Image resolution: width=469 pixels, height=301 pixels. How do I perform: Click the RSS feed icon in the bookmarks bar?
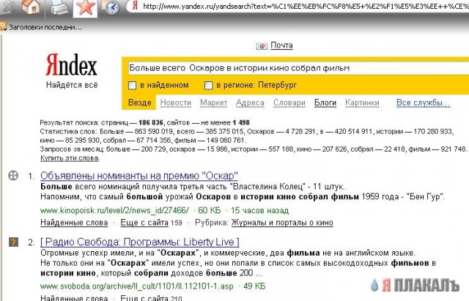click(3, 27)
